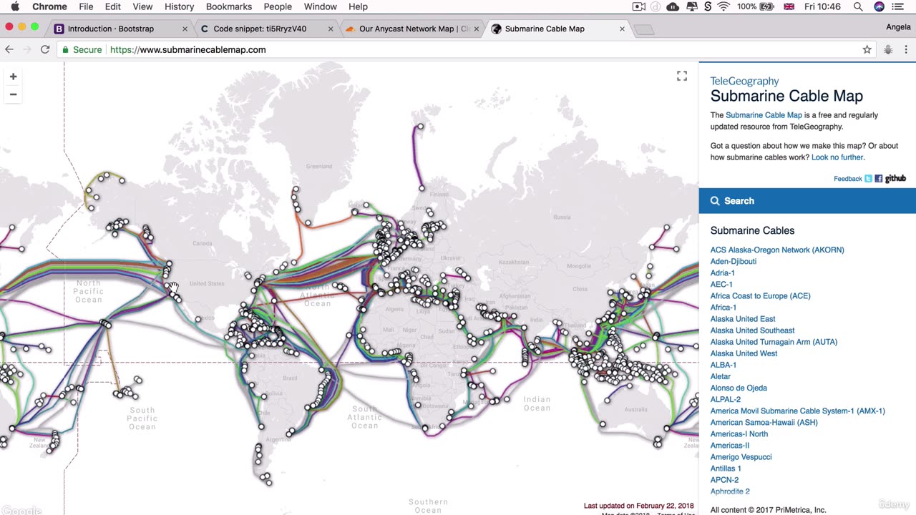
Task: Select the APCN-2 cable
Action: [724, 479]
